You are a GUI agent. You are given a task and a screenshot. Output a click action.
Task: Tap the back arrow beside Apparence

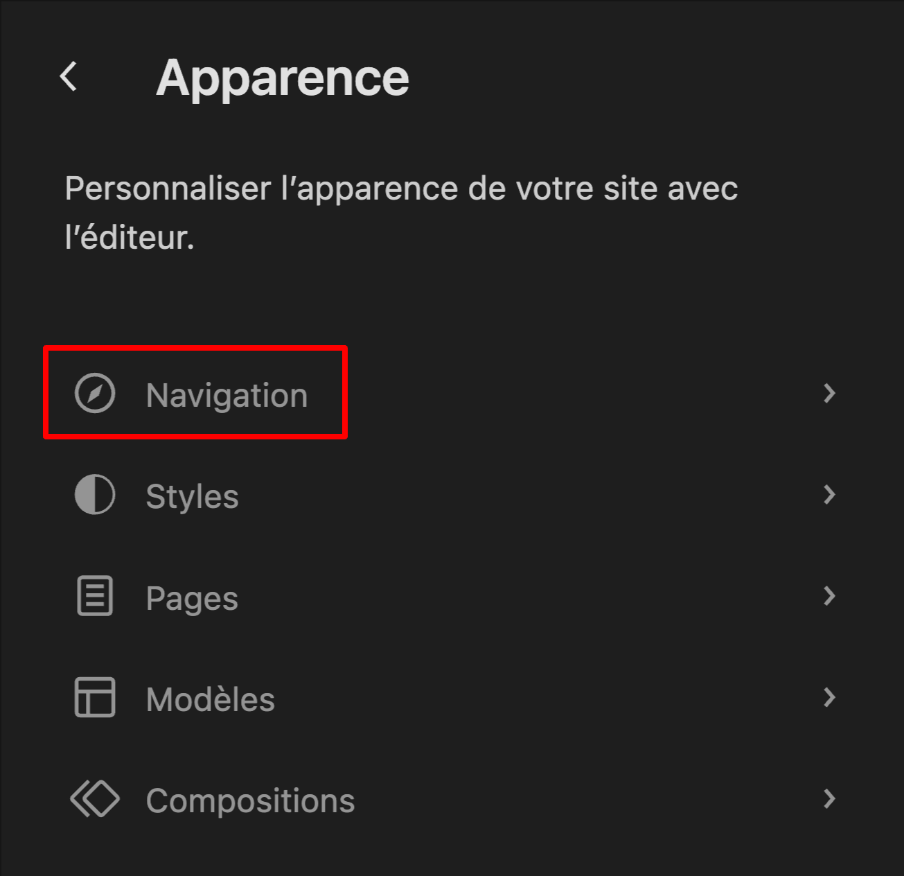69,76
